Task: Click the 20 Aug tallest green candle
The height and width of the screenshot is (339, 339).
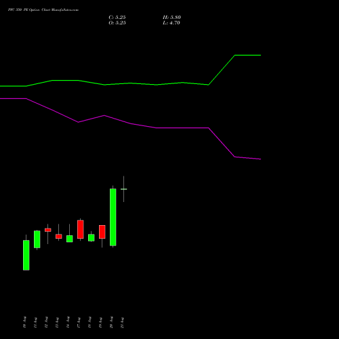Action: [113, 217]
